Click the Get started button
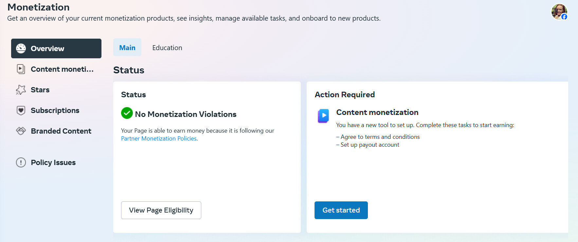Viewport: 578px width, 242px height. tap(341, 210)
